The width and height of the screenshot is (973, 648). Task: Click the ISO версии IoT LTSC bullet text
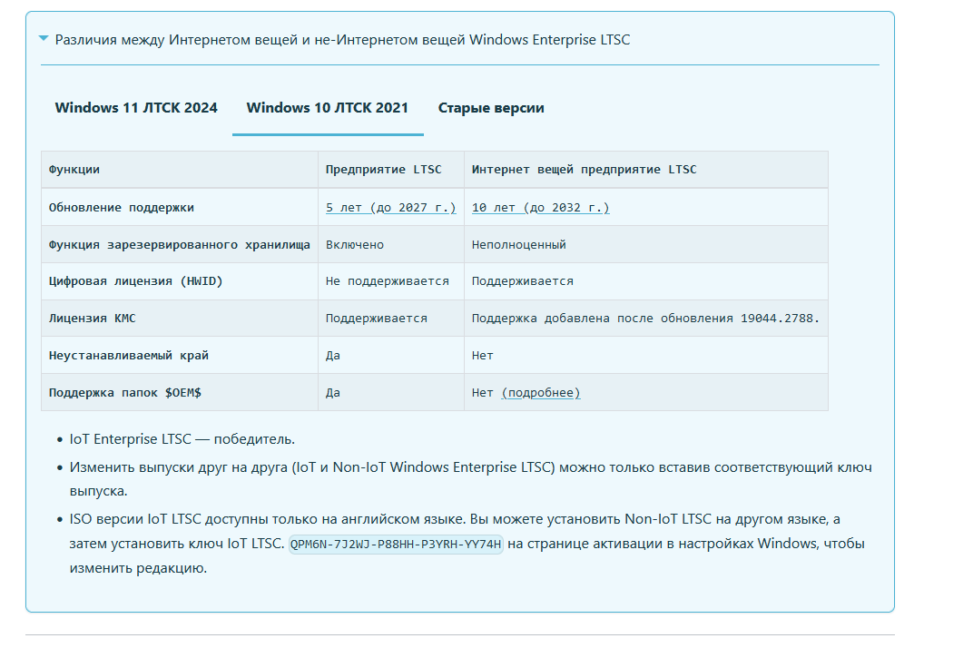(x=467, y=543)
